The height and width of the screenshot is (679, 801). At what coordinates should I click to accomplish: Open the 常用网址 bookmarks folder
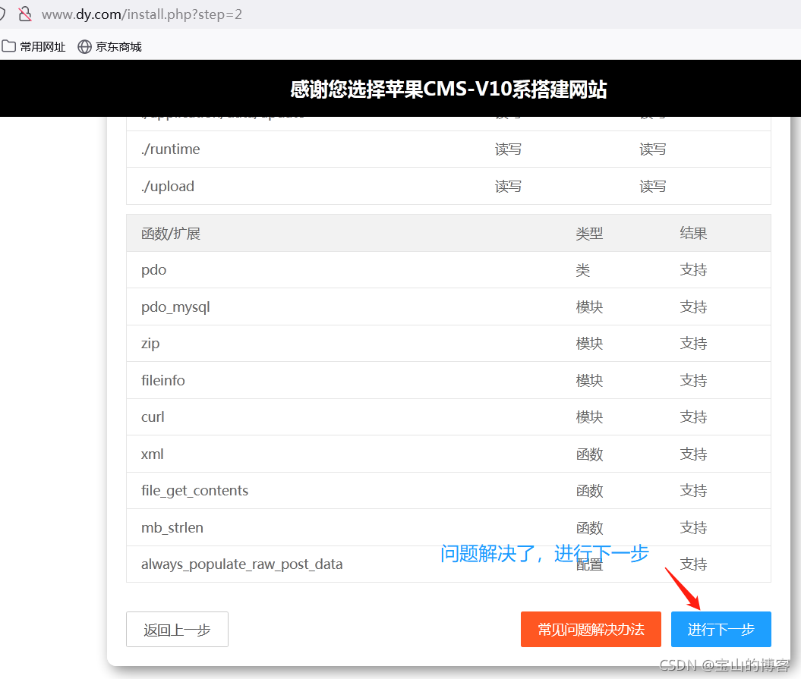pyautogui.click(x=34, y=46)
